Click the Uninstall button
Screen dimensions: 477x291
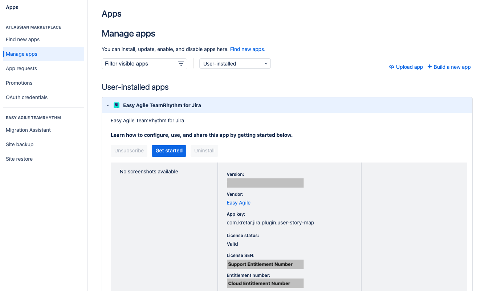click(x=204, y=151)
